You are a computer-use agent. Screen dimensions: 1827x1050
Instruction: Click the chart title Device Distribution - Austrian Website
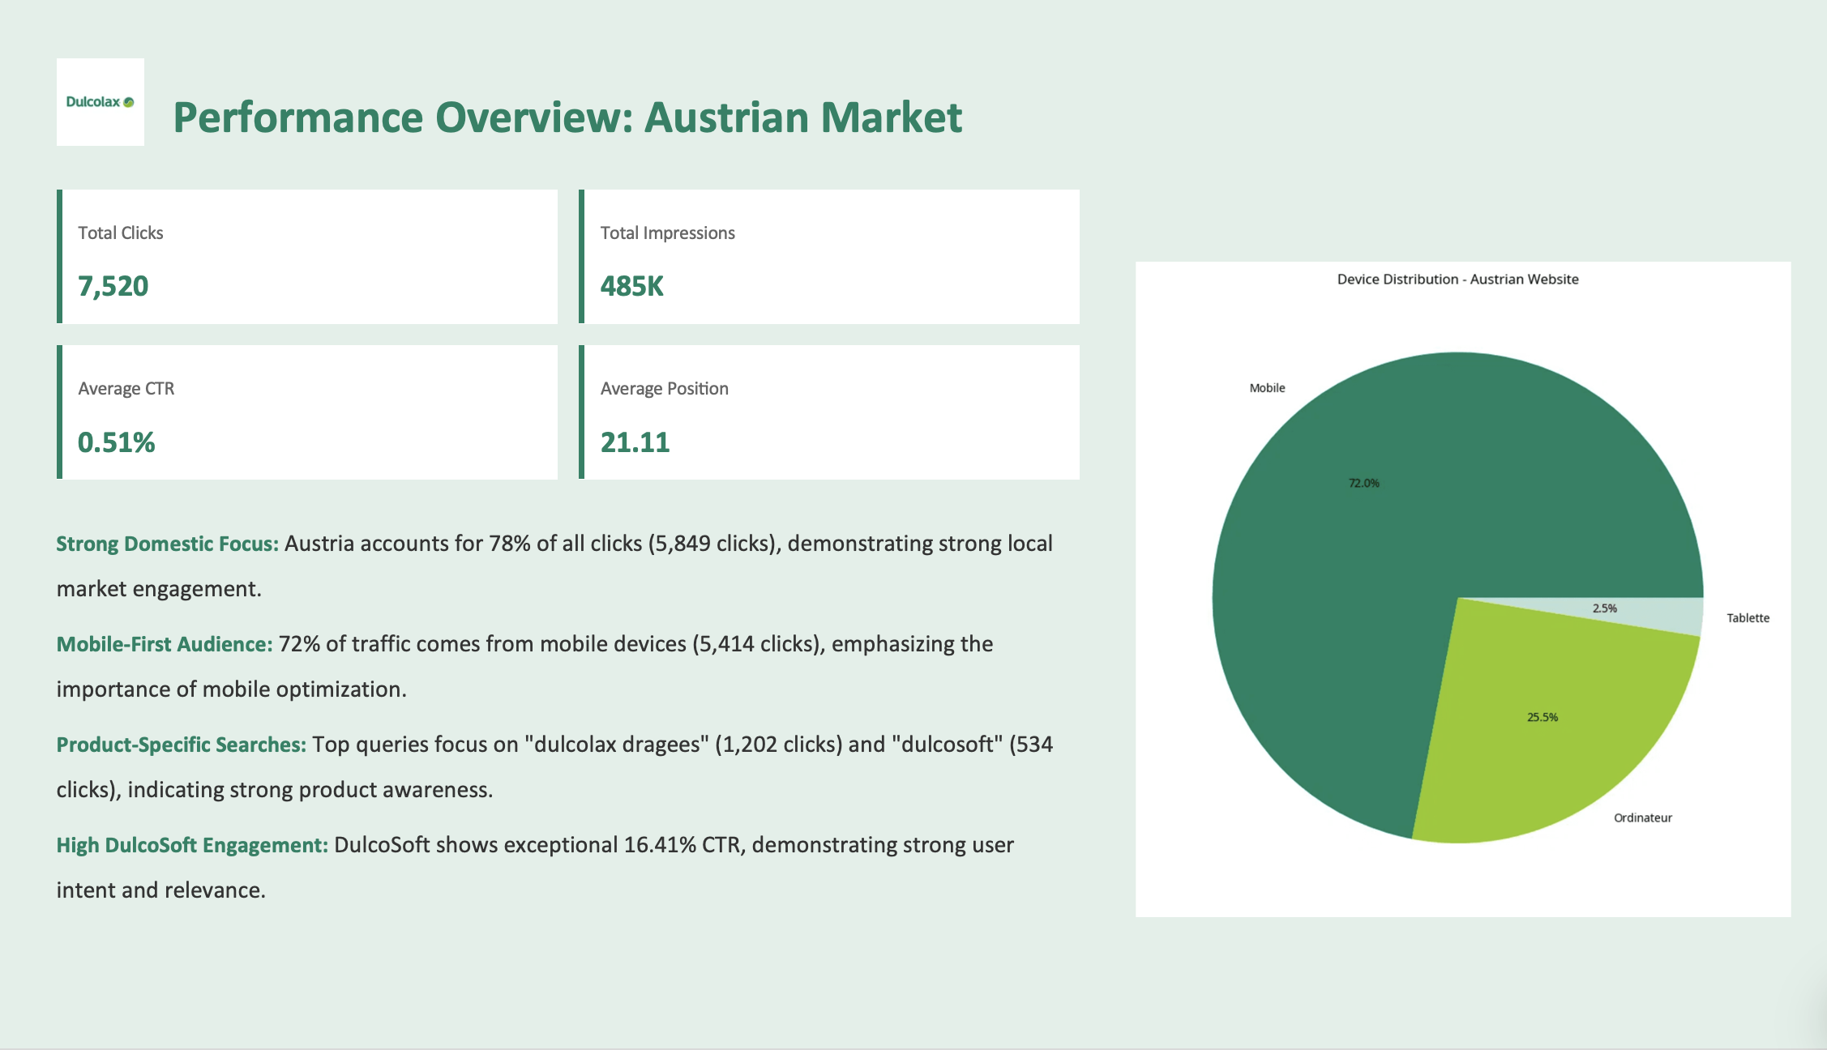[x=1457, y=280]
